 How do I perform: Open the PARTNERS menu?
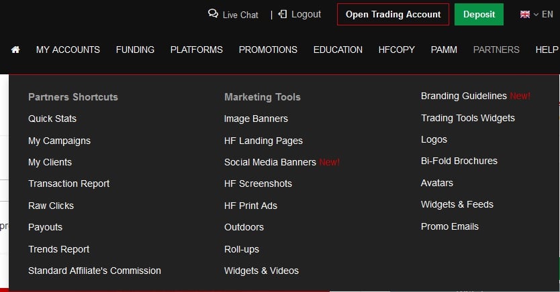click(496, 50)
